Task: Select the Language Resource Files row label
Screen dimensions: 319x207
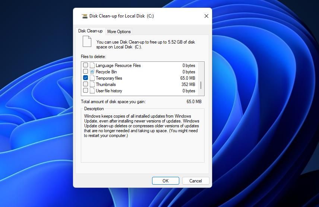Action: coord(118,66)
